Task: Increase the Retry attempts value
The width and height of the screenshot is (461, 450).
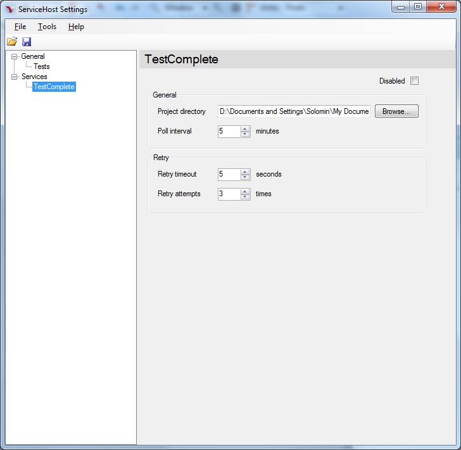Action: coord(244,191)
